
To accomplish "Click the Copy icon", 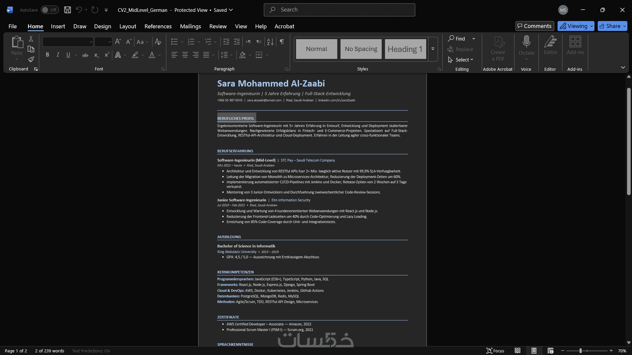I will click(31, 49).
